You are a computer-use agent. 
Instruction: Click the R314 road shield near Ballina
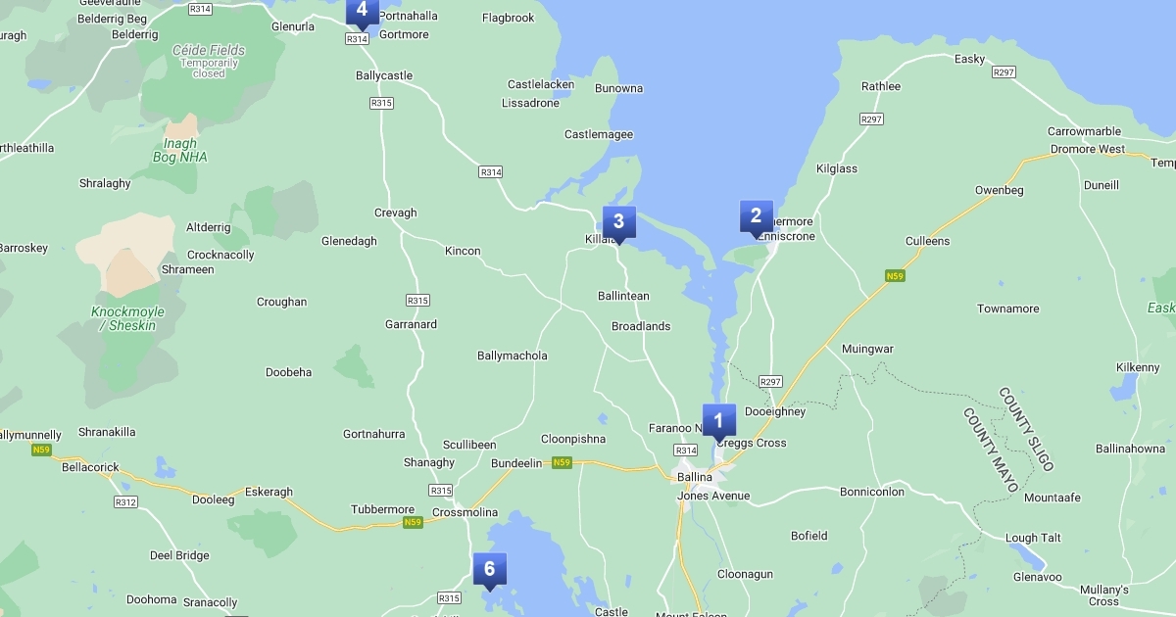click(686, 451)
